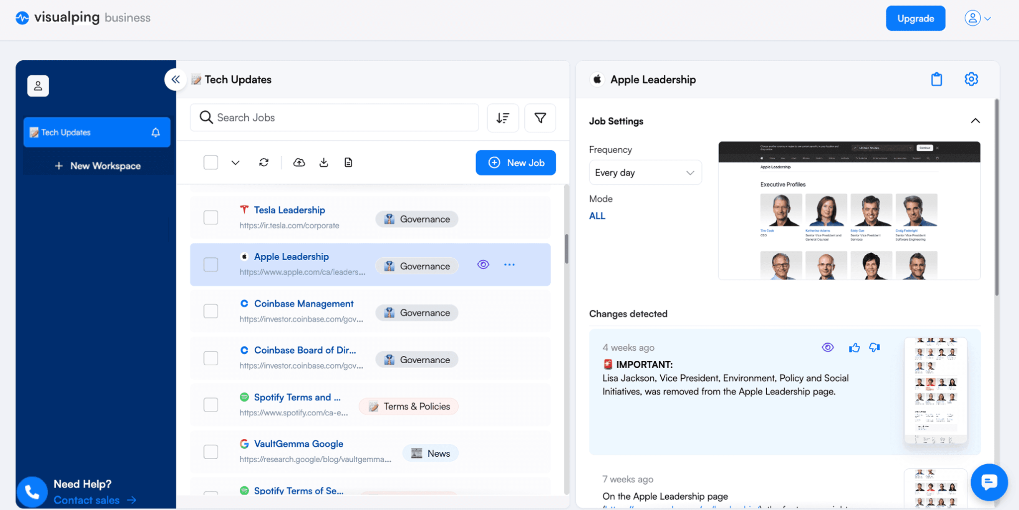Check the Apple Leadership row checkbox
Image resolution: width=1019 pixels, height=510 pixels.
point(210,264)
